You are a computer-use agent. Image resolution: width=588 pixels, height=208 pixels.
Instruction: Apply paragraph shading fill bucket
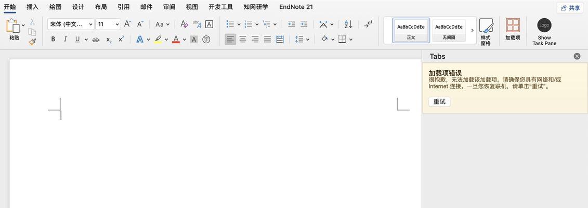[x=325, y=39]
